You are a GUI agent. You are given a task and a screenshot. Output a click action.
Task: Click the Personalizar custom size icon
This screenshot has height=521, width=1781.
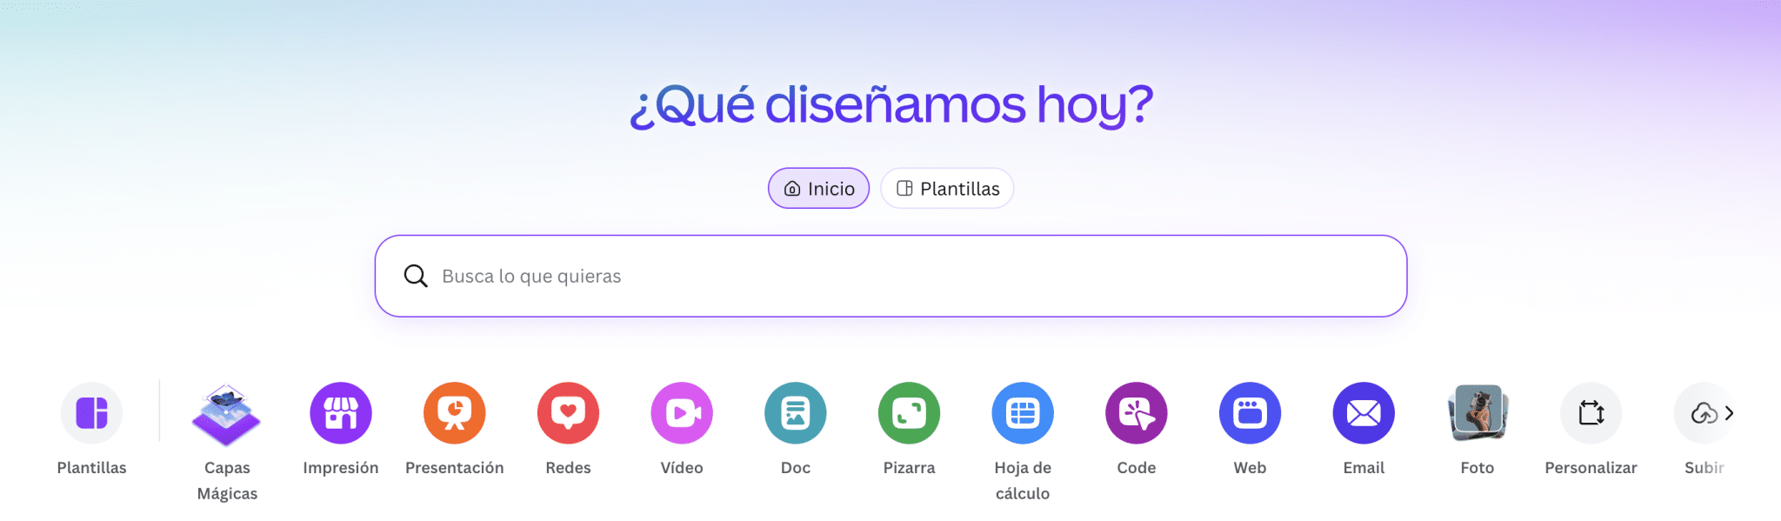[1591, 413]
